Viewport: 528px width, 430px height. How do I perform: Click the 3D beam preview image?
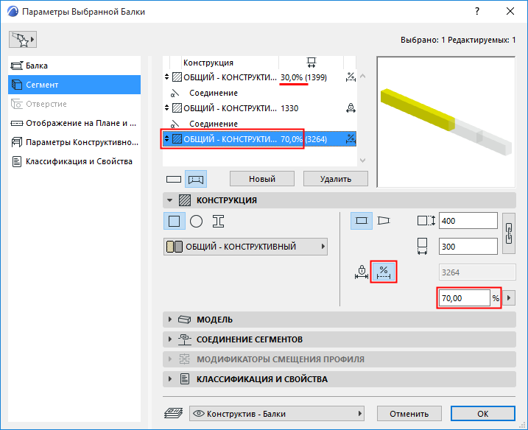click(446, 122)
